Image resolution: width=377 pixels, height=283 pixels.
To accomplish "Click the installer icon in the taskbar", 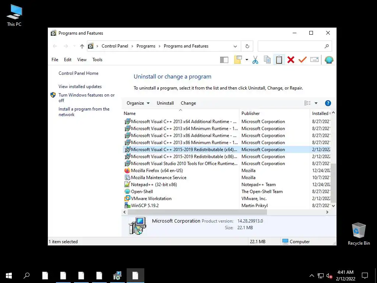I will [117, 276].
